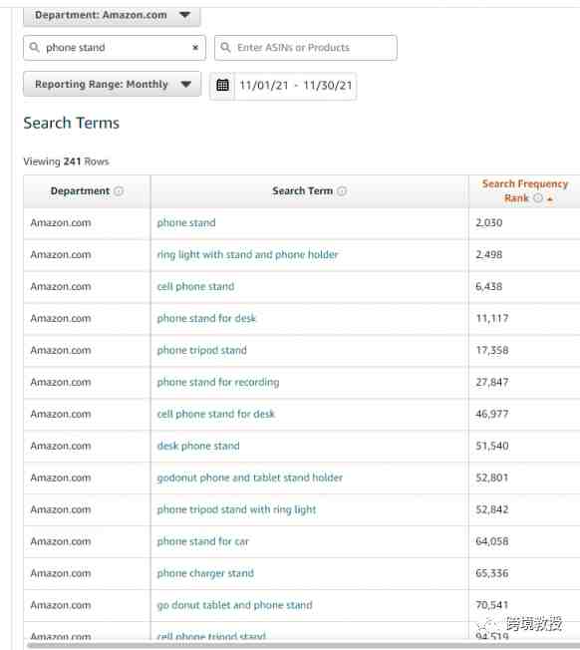Open the Reporting Range: Monthly dropdown
Screen dimensions: 580x650
click(x=113, y=84)
